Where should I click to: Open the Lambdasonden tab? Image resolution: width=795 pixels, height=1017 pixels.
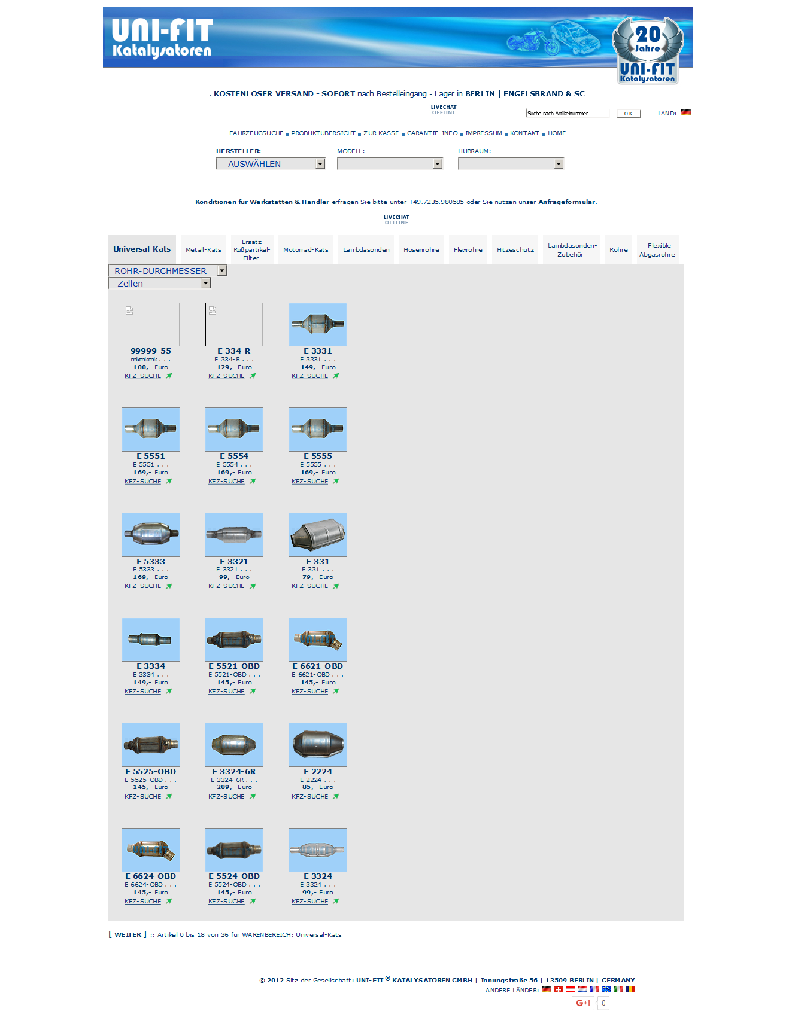(x=366, y=249)
